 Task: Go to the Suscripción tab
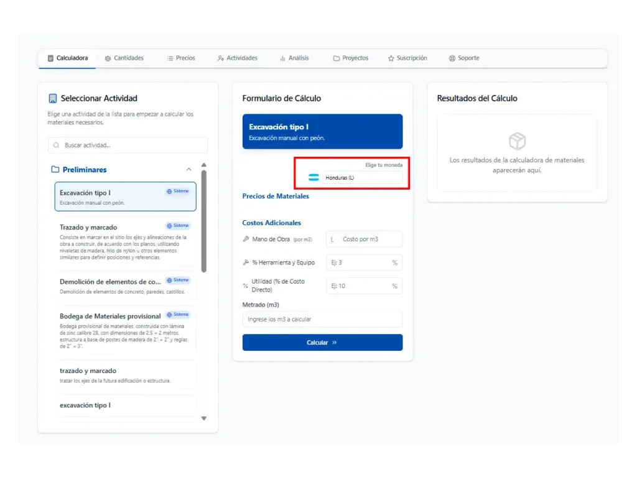click(407, 58)
